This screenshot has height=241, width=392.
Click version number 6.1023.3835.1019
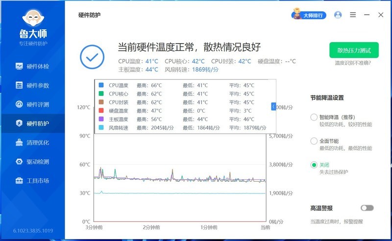[x=33, y=231]
